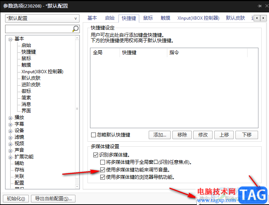
Task: Click the 移除 button
Action: tap(182, 135)
